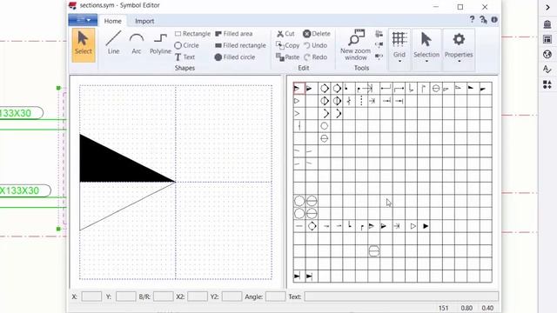Select the circle symbol in the fourth row
Image resolution: width=557 pixels, height=313 pixels.
click(324, 125)
